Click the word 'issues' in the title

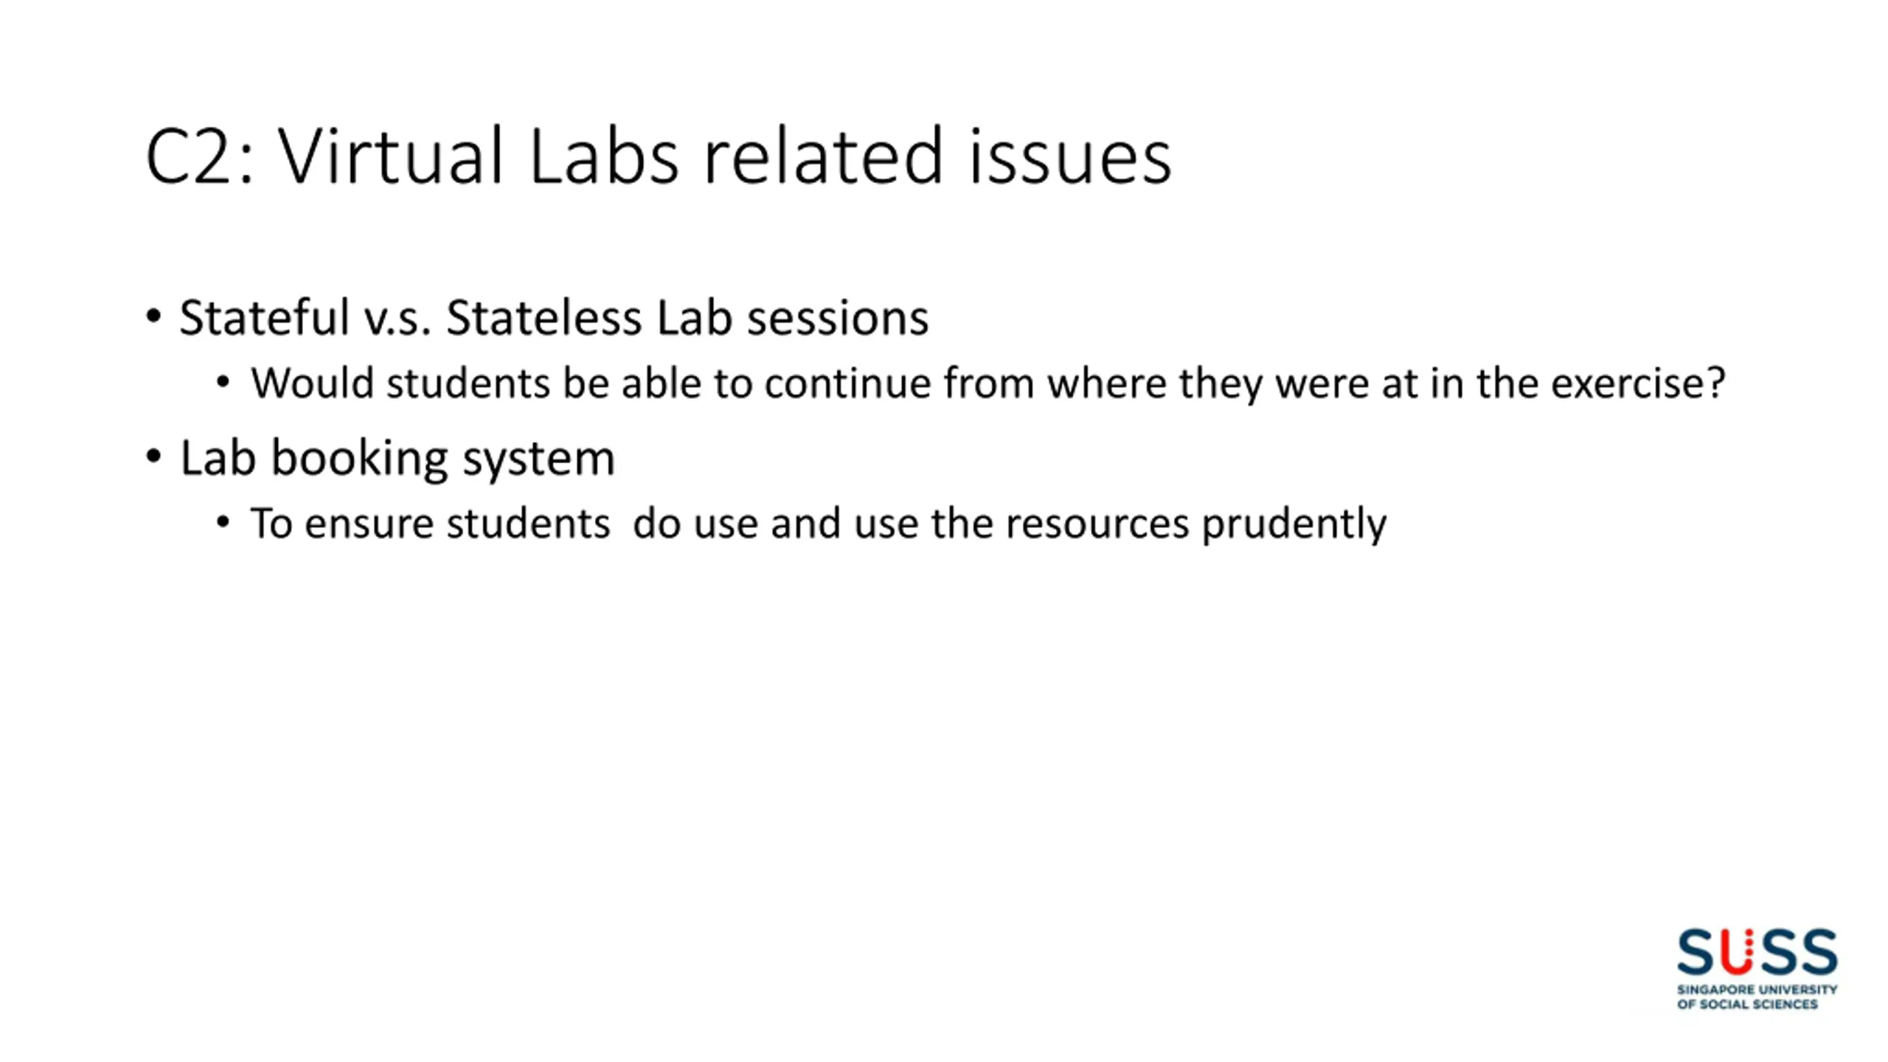(1070, 156)
